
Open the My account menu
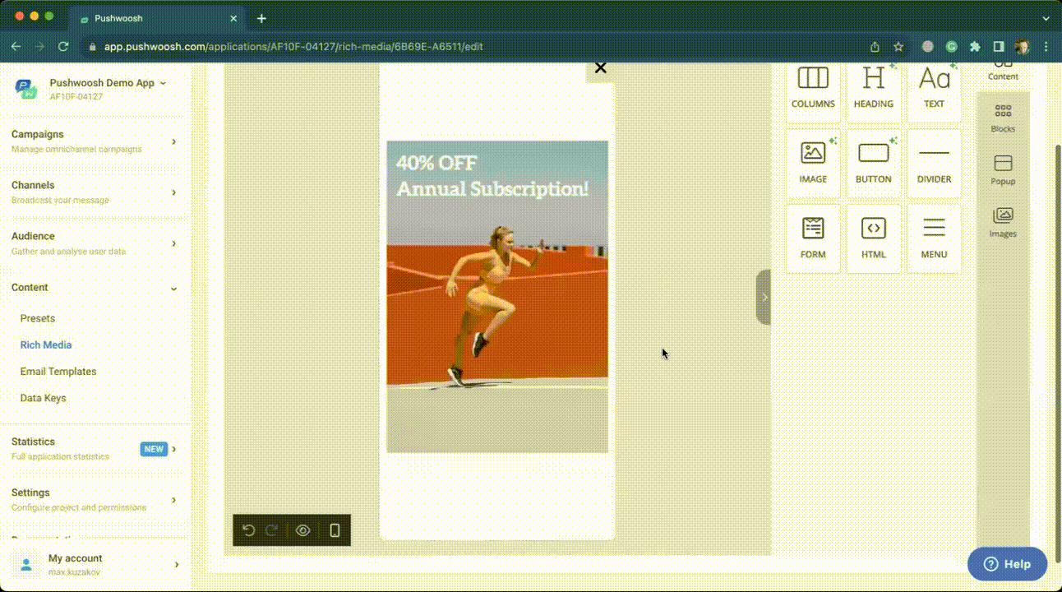[x=95, y=564]
